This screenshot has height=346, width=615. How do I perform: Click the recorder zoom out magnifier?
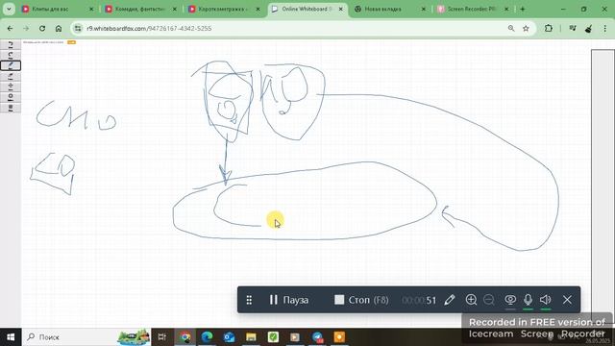pos(489,300)
